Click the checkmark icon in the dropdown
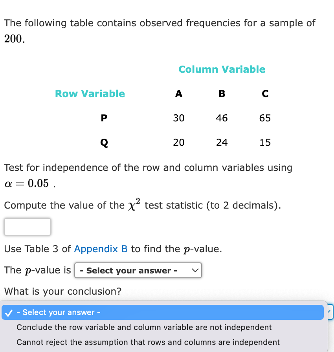Image resolution: width=334 pixels, height=352 pixels. point(9,312)
